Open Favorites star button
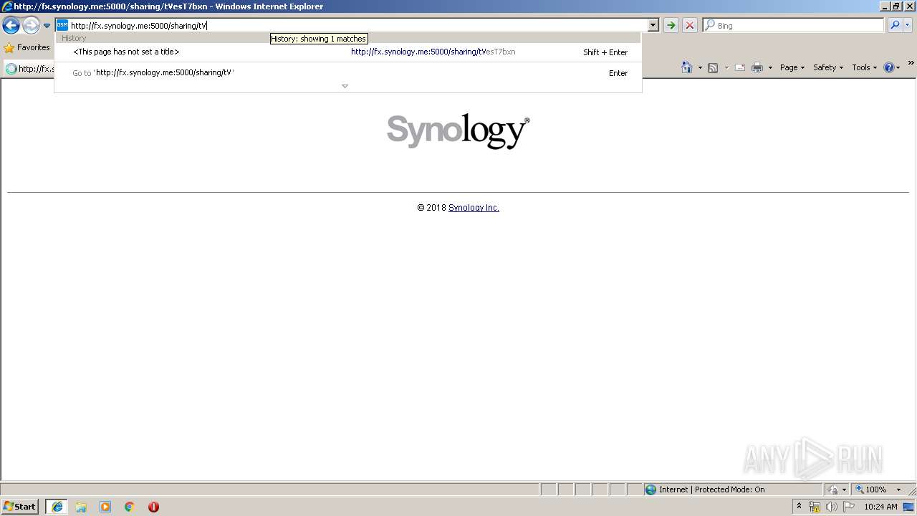This screenshot has height=516, width=917. [27, 47]
